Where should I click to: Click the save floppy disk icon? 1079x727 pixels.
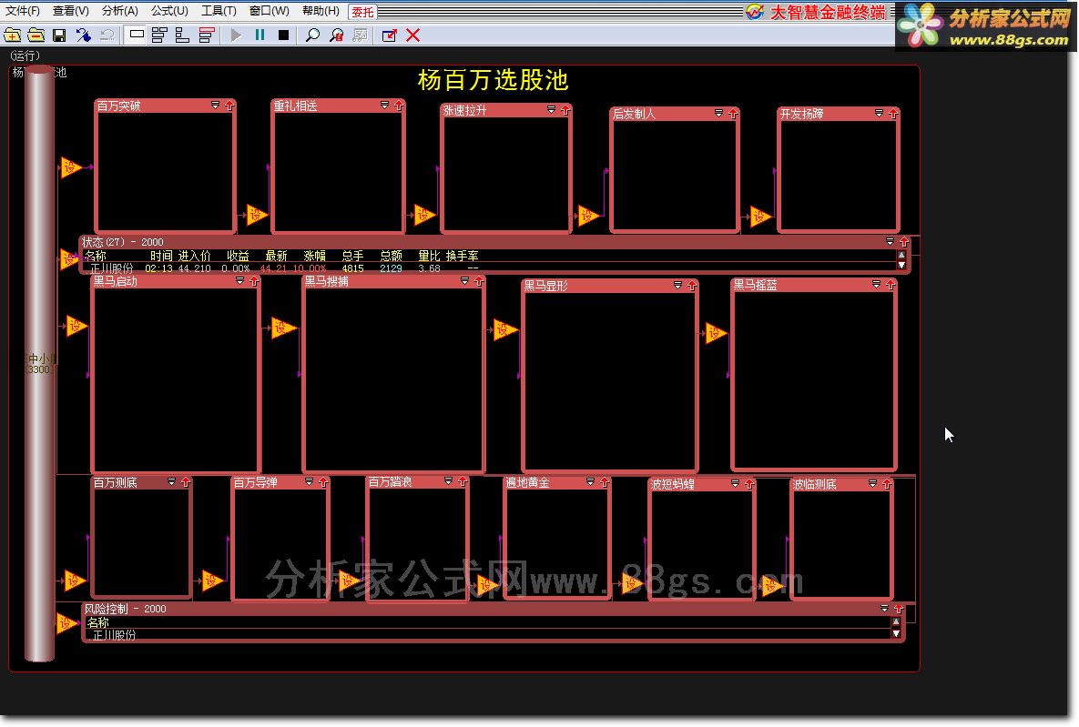(59, 35)
